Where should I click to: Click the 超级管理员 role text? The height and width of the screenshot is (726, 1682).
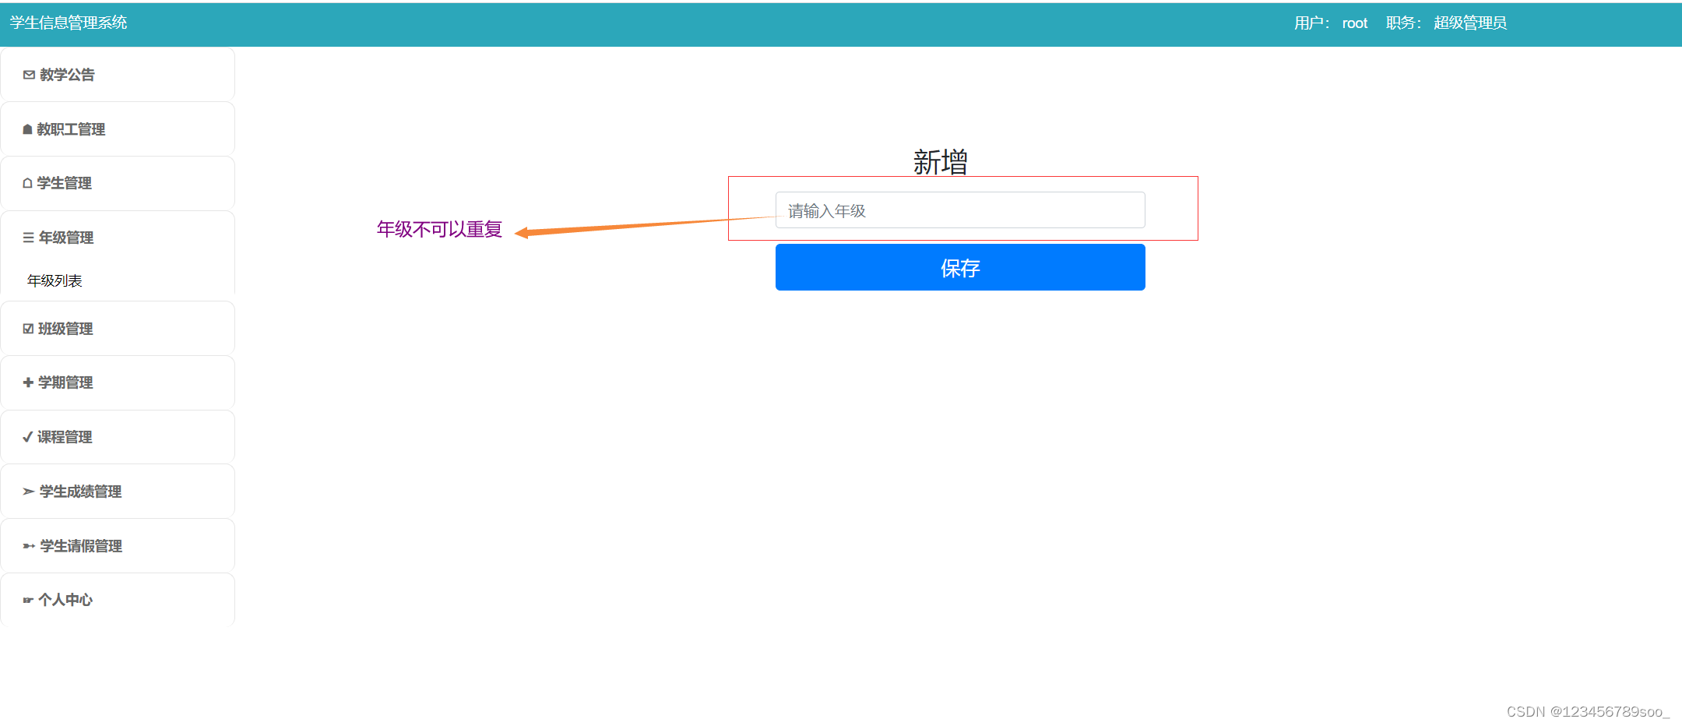(x=1470, y=23)
